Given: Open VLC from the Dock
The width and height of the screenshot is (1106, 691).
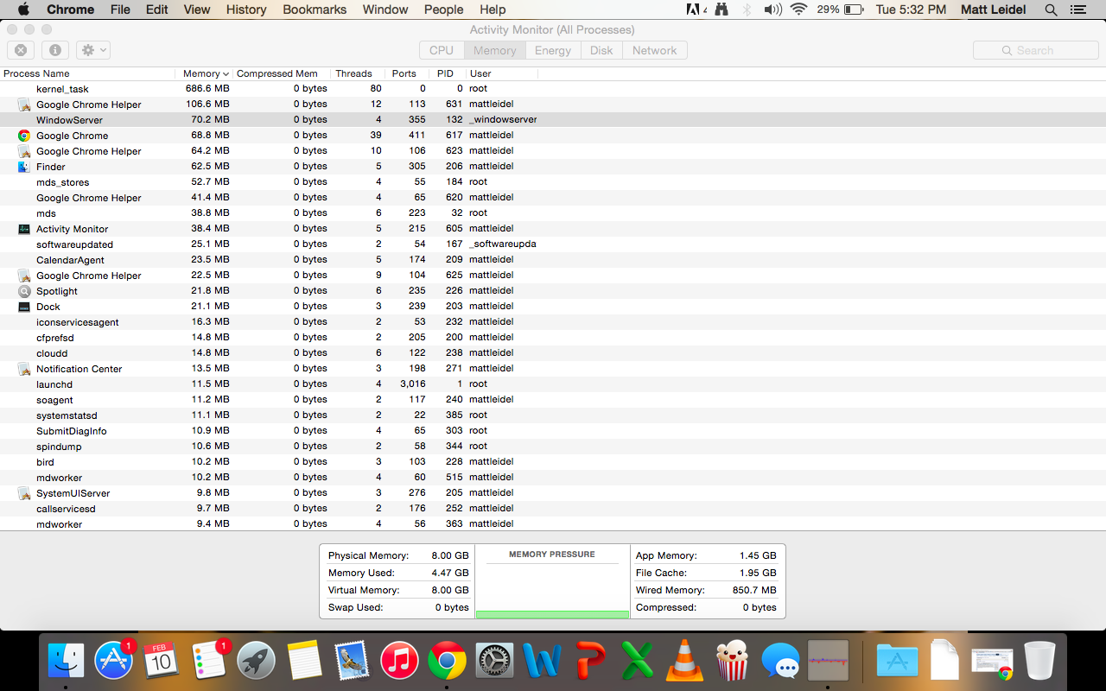Looking at the screenshot, I should pos(684,662).
